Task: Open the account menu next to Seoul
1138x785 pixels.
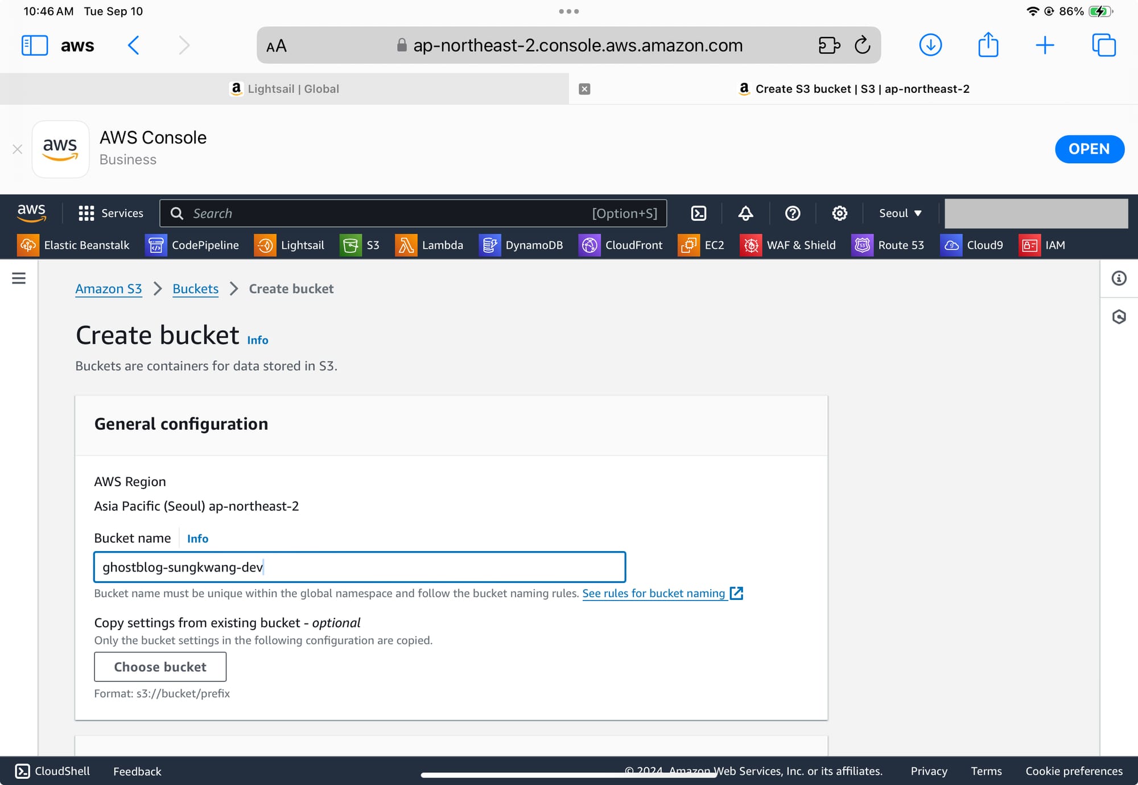Action: pos(1036,213)
